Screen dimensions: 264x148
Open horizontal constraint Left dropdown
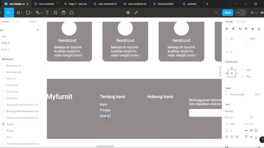coord(248,70)
